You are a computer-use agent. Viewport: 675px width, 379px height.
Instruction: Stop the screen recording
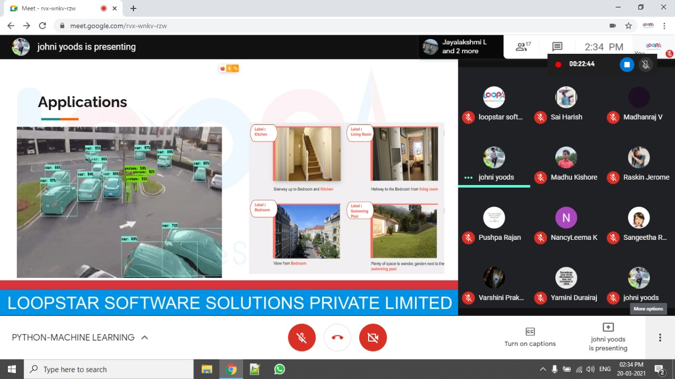pos(626,64)
